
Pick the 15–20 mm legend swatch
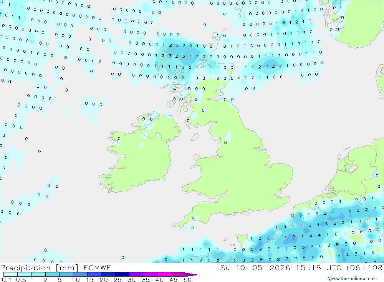point(94,274)
